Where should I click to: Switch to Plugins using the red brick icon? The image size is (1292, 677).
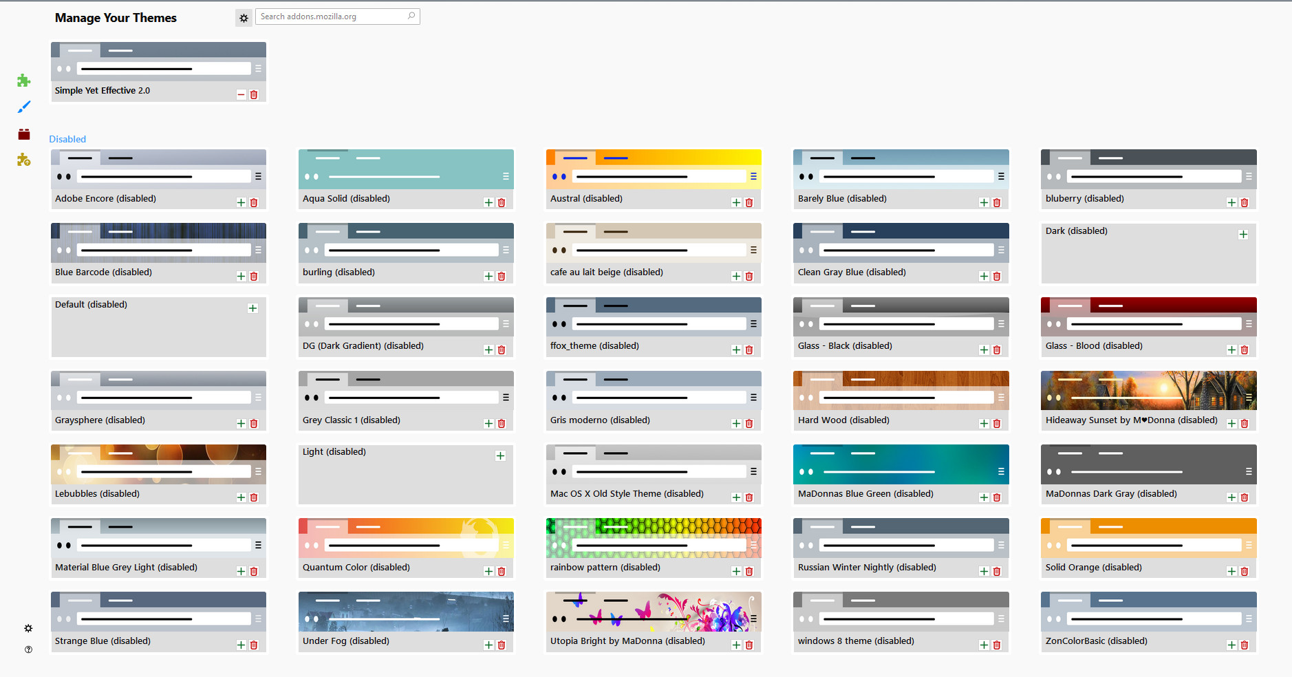point(23,133)
